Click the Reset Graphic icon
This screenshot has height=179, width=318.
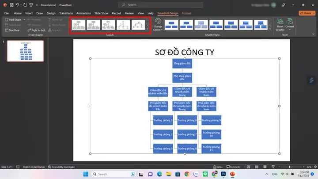[x=280, y=25]
